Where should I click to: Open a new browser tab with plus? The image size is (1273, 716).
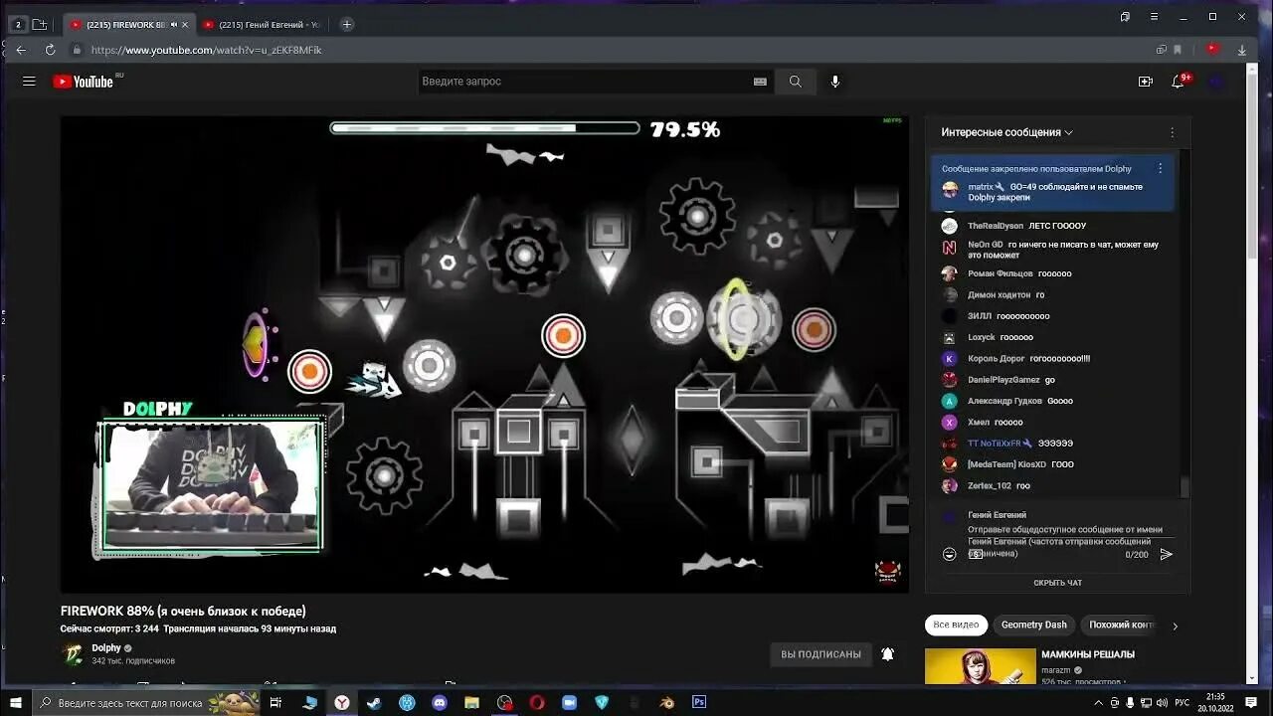point(346,24)
